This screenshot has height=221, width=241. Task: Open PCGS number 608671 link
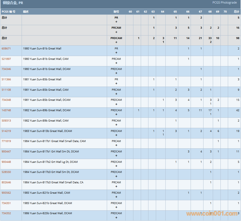[6, 49]
